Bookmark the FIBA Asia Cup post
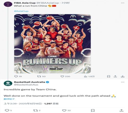 [109, 76]
